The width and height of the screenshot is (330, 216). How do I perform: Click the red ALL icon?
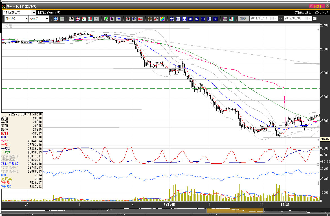tap(140, 19)
